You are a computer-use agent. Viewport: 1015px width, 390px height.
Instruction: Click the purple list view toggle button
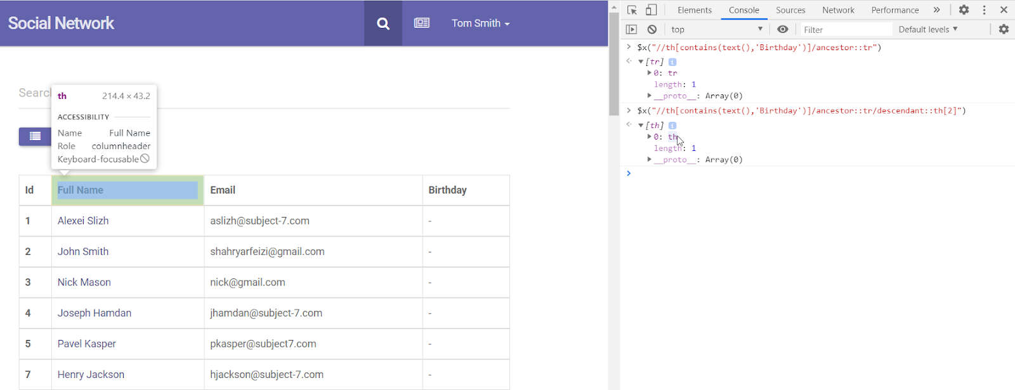click(35, 136)
